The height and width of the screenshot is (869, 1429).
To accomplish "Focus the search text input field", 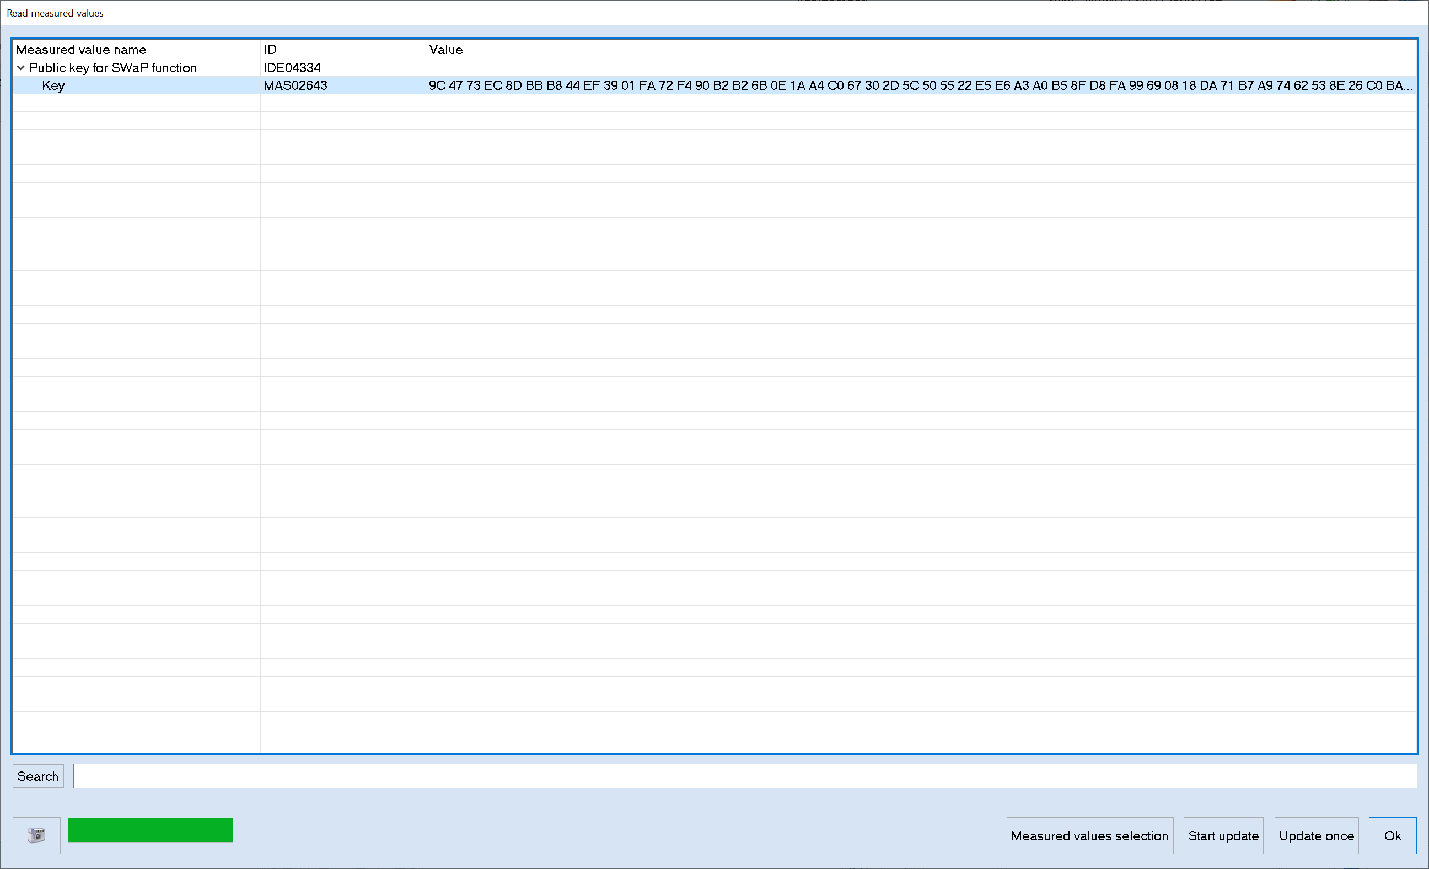I will 744,776.
